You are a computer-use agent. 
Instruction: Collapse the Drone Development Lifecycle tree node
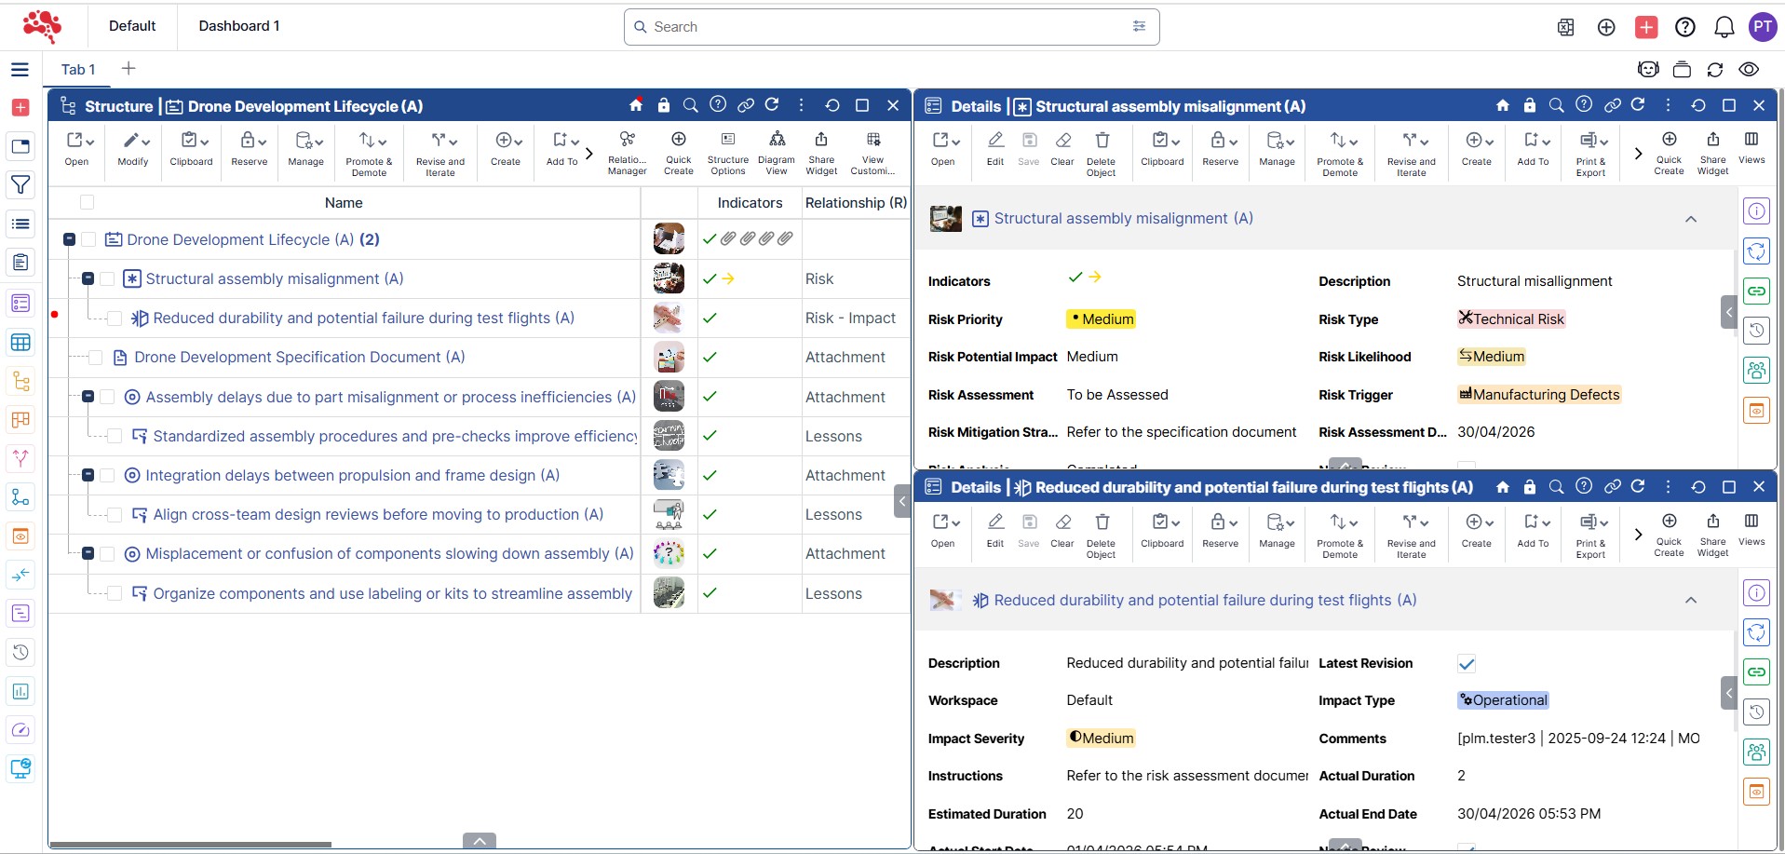point(69,240)
